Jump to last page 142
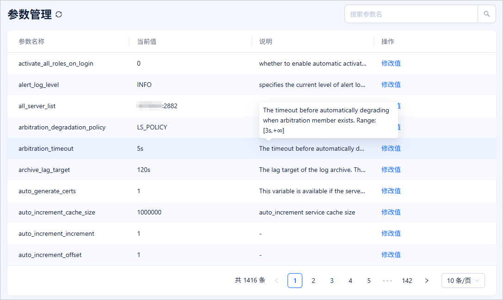The width and height of the screenshot is (503, 300). [x=407, y=281]
